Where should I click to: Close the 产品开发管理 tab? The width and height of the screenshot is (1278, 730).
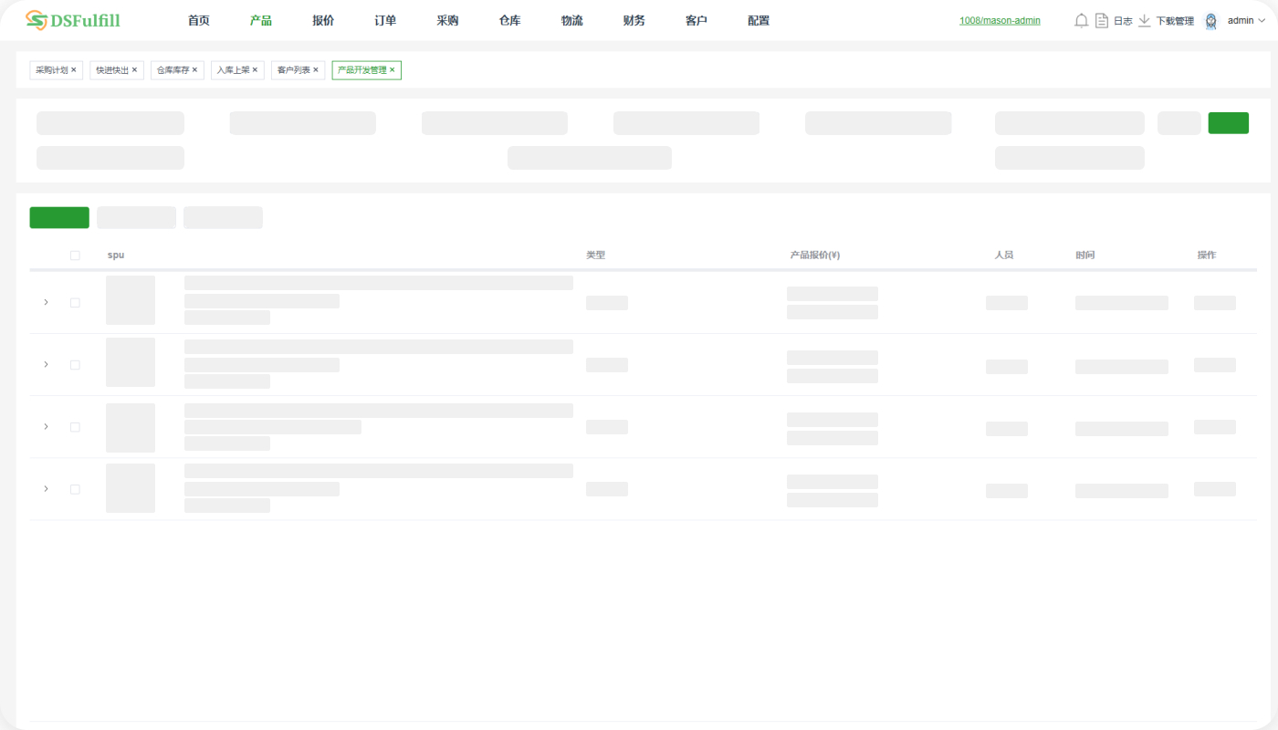[x=393, y=70]
